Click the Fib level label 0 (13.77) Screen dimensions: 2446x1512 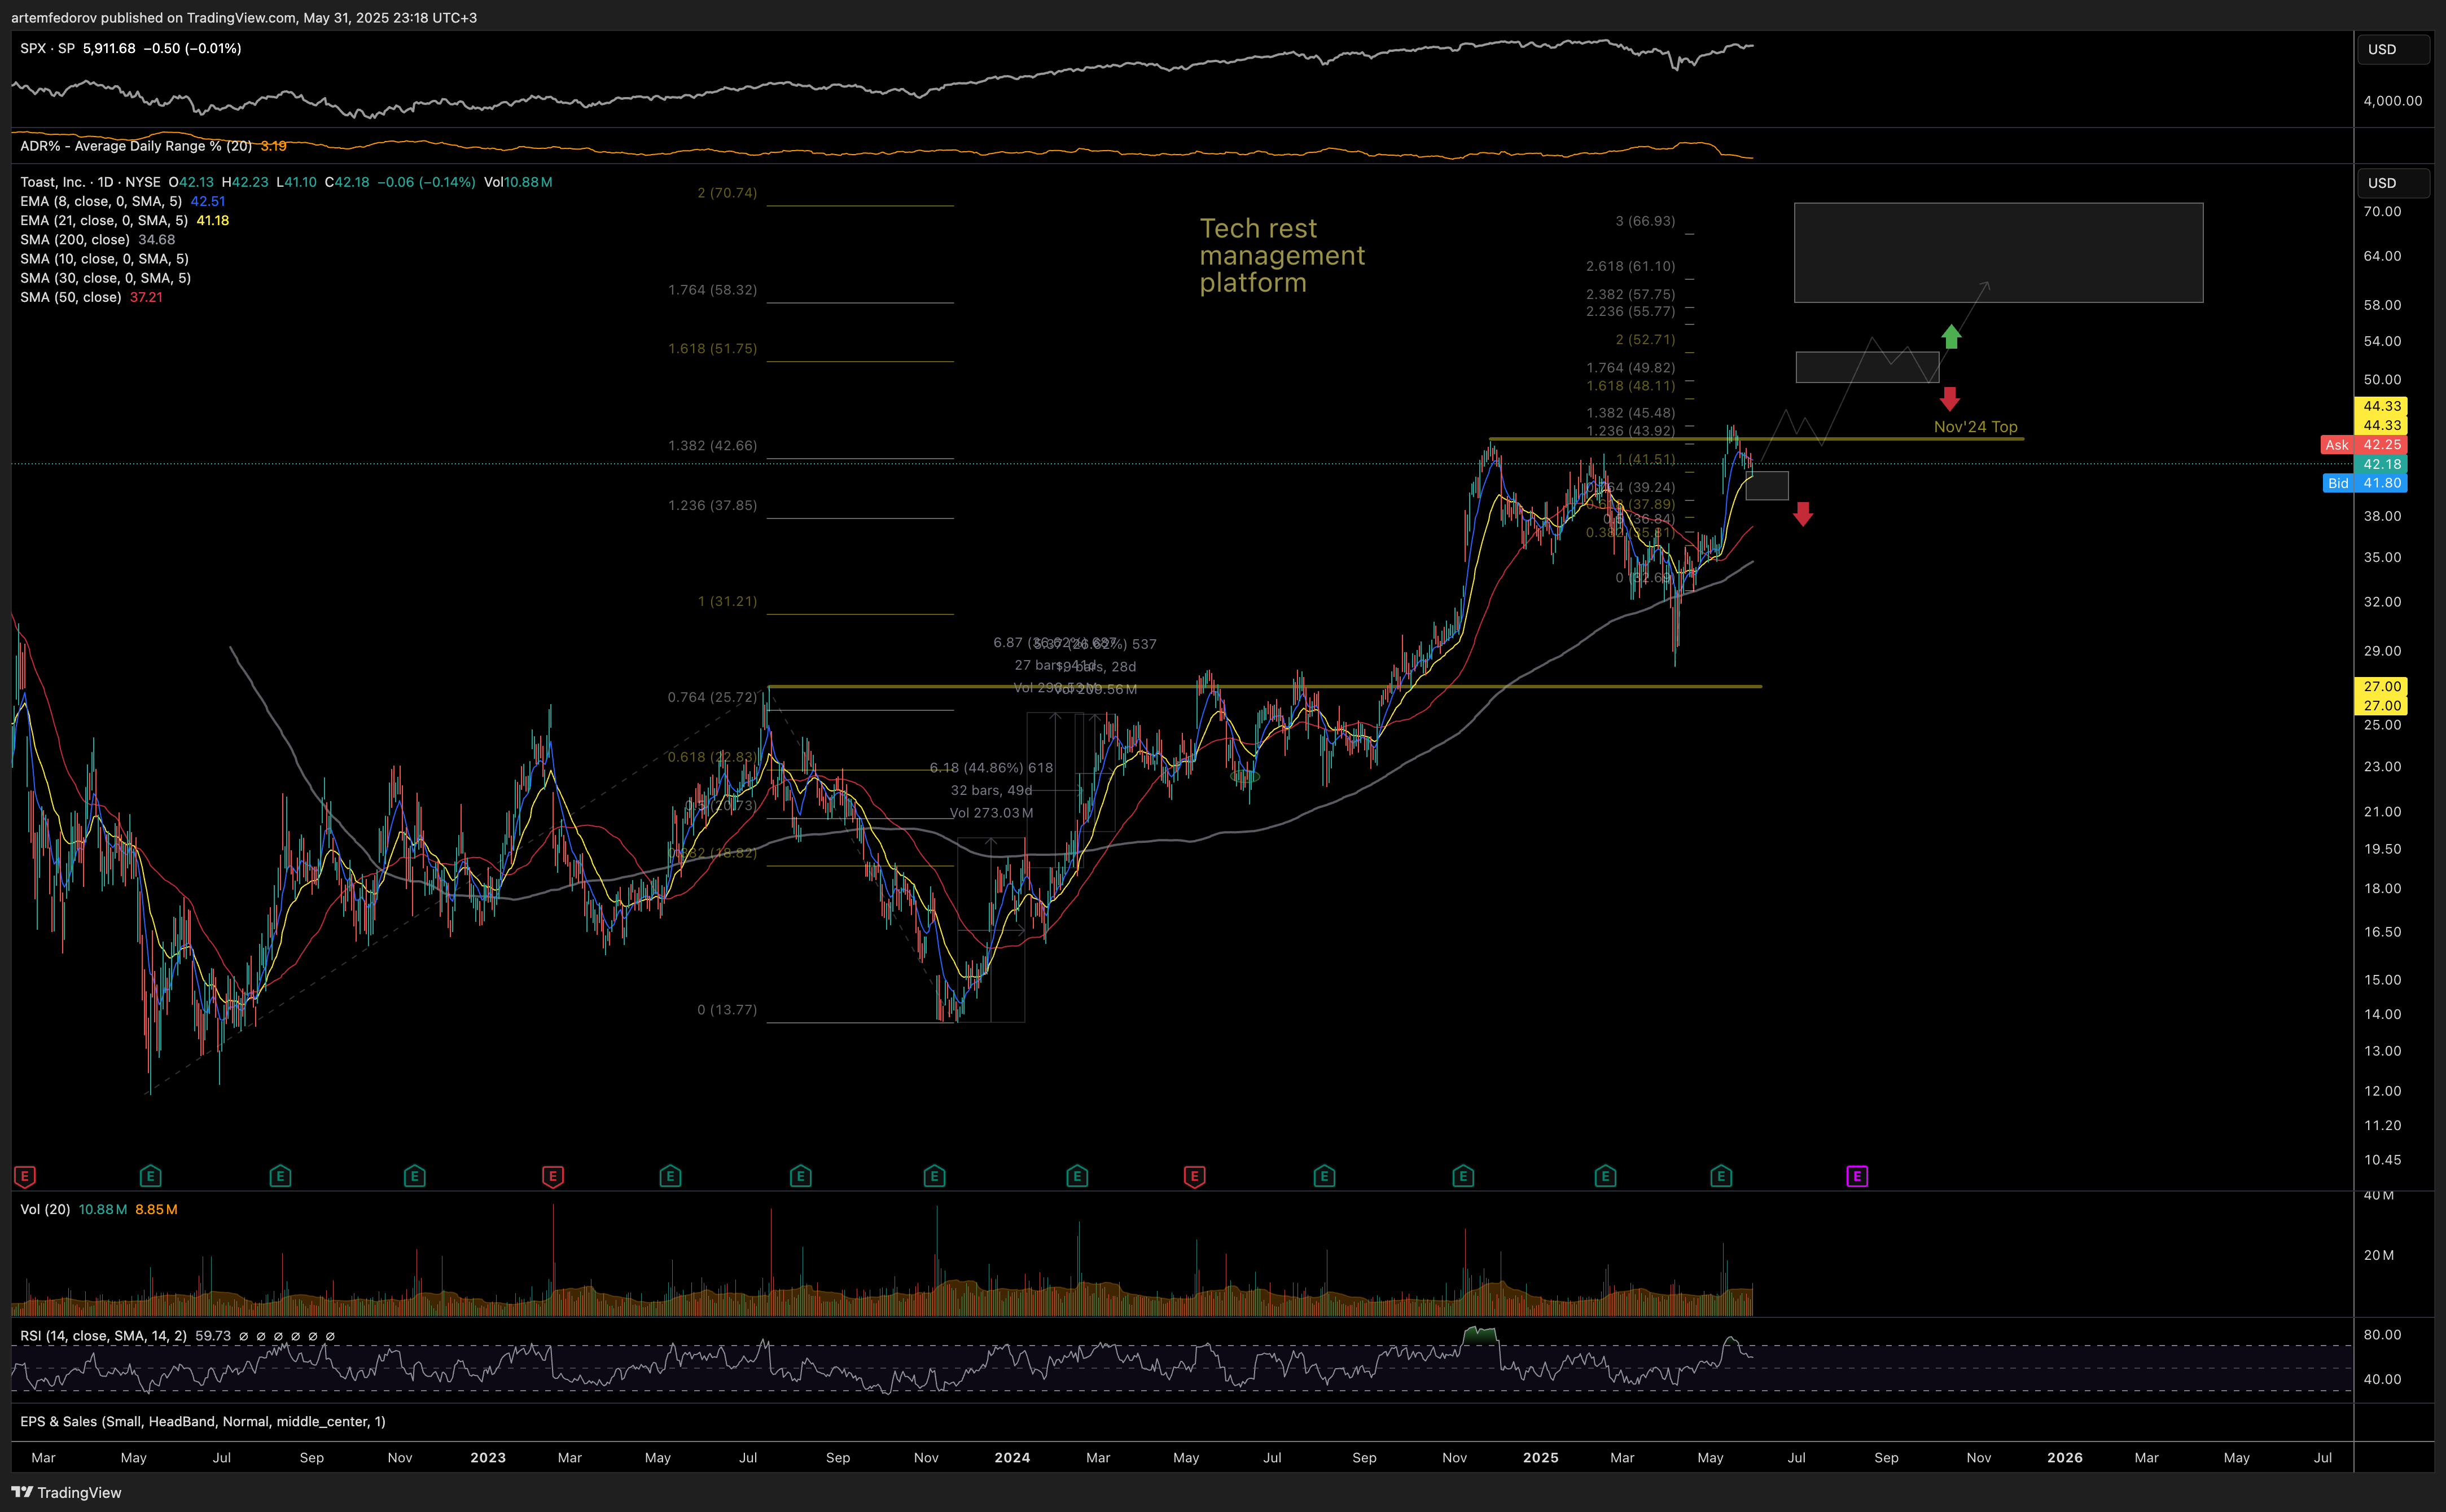pyautogui.click(x=727, y=1010)
